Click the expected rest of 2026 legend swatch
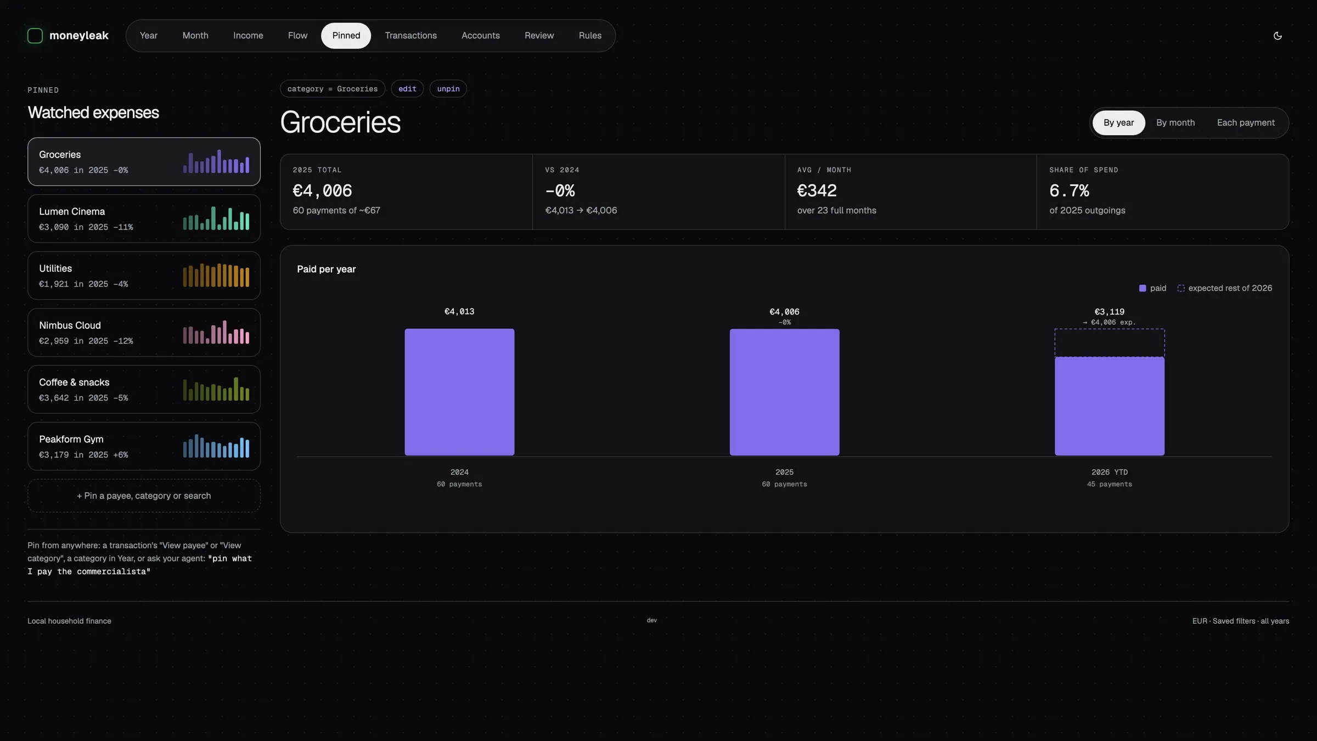Screen dimensions: 1317x741 [1181, 288]
